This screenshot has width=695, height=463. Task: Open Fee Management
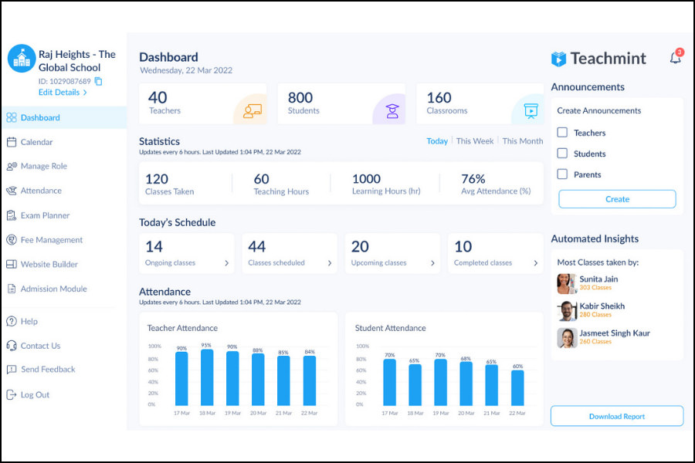click(x=50, y=240)
